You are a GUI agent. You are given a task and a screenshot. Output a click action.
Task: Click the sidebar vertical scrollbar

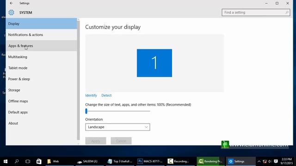click(78, 80)
